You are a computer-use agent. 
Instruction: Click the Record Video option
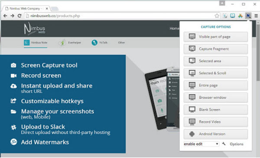(x=215, y=122)
